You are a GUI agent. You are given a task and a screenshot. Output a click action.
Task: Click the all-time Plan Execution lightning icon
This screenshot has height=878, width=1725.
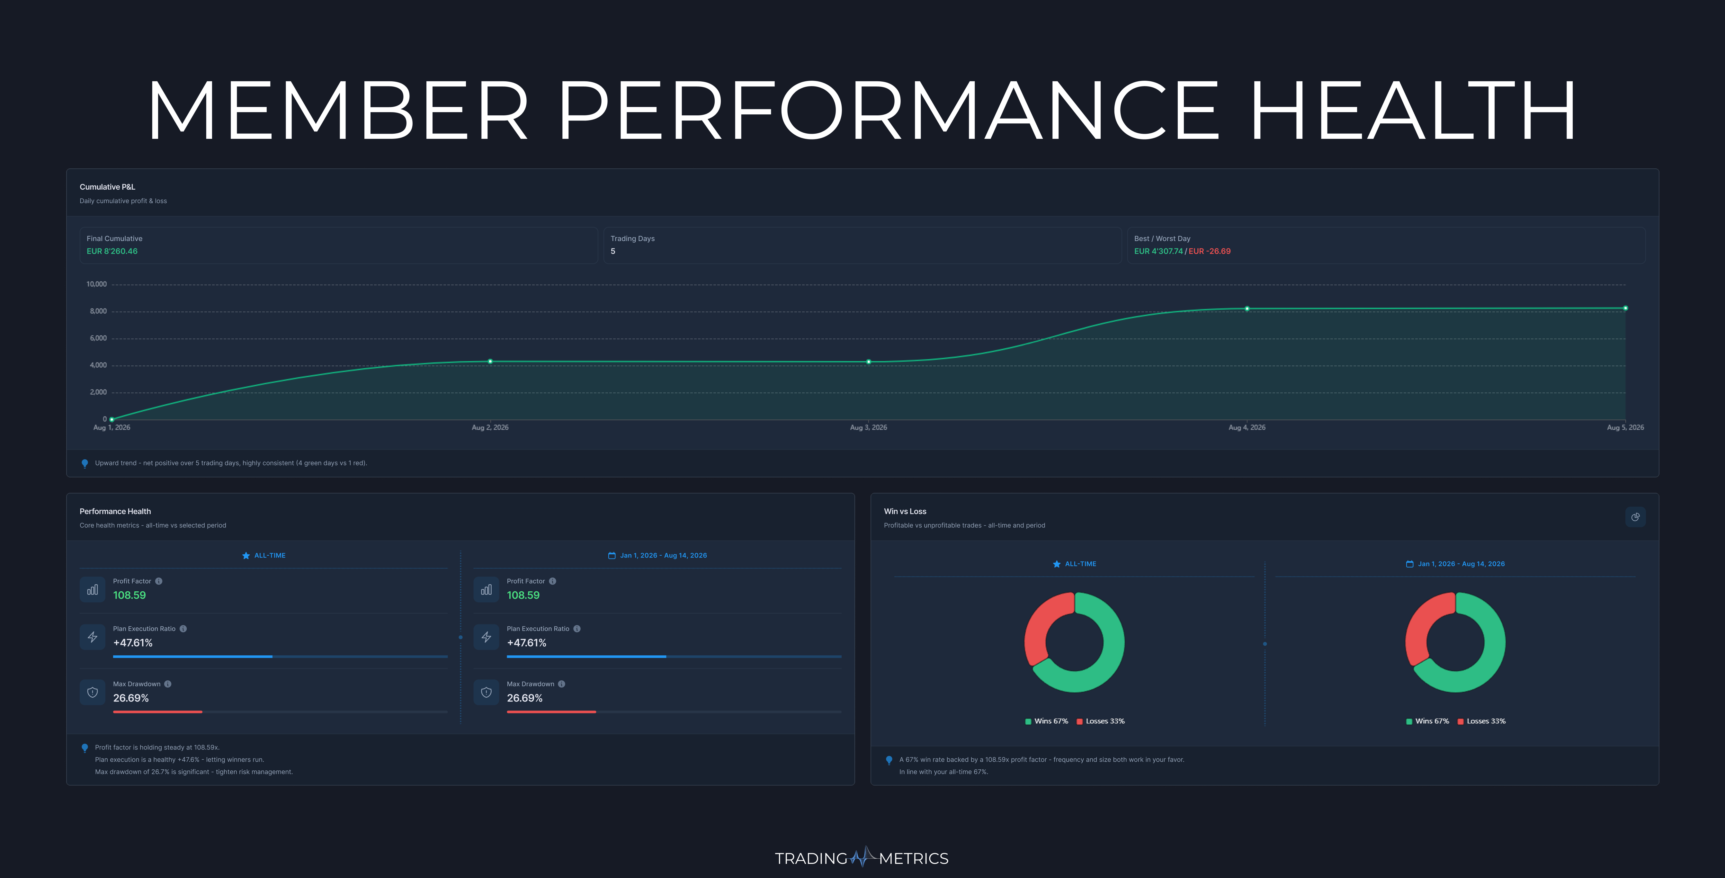coord(93,637)
